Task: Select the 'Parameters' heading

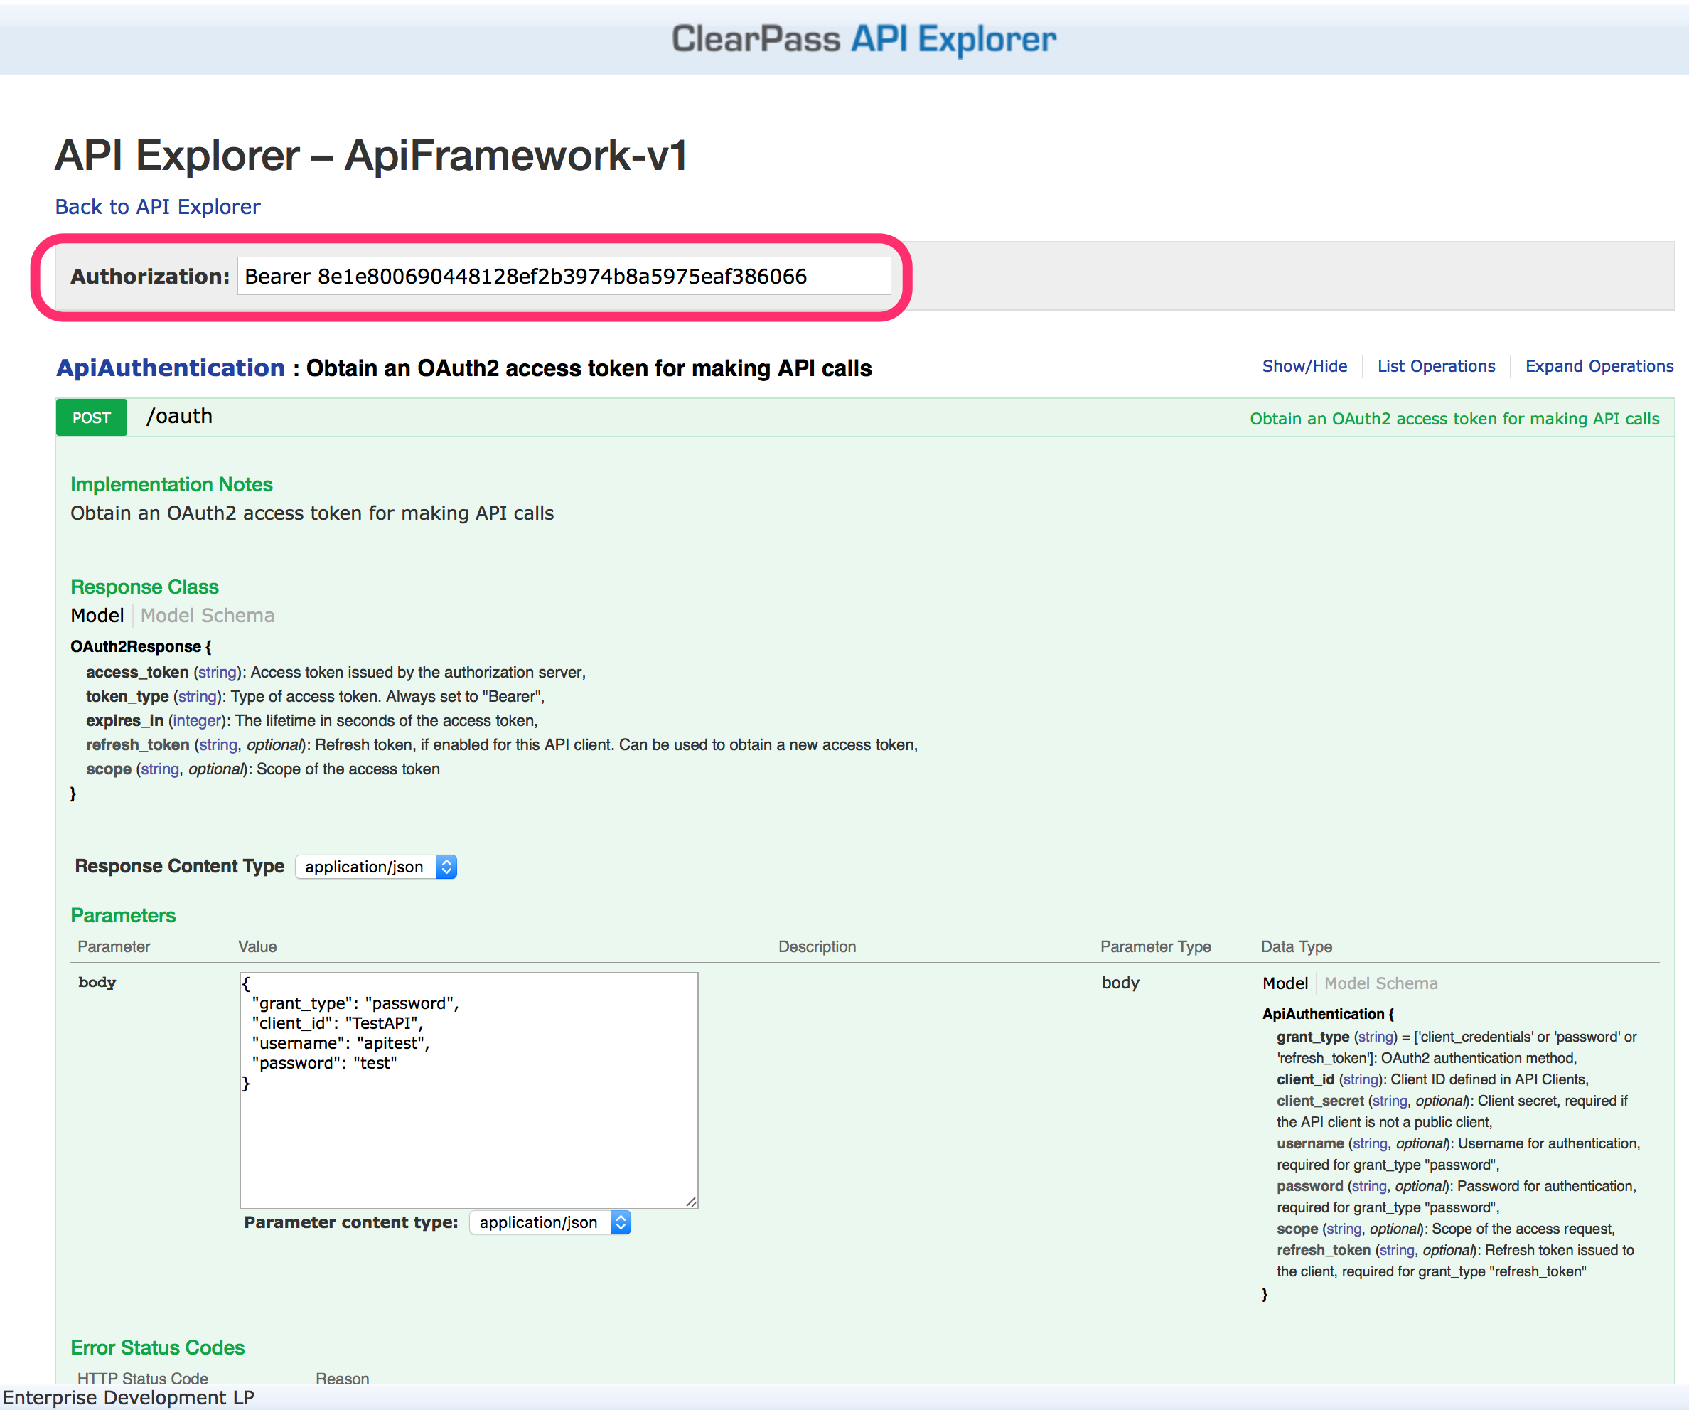Action: coord(123,915)
